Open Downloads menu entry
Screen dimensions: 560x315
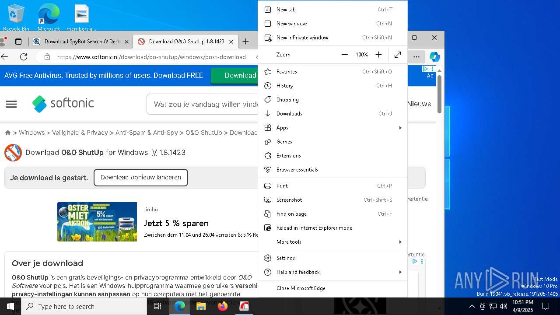tap(332, 114)
